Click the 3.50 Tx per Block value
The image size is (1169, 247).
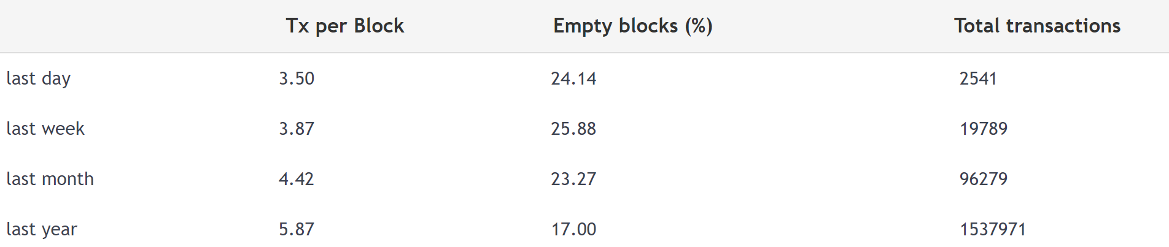point(297,78)
